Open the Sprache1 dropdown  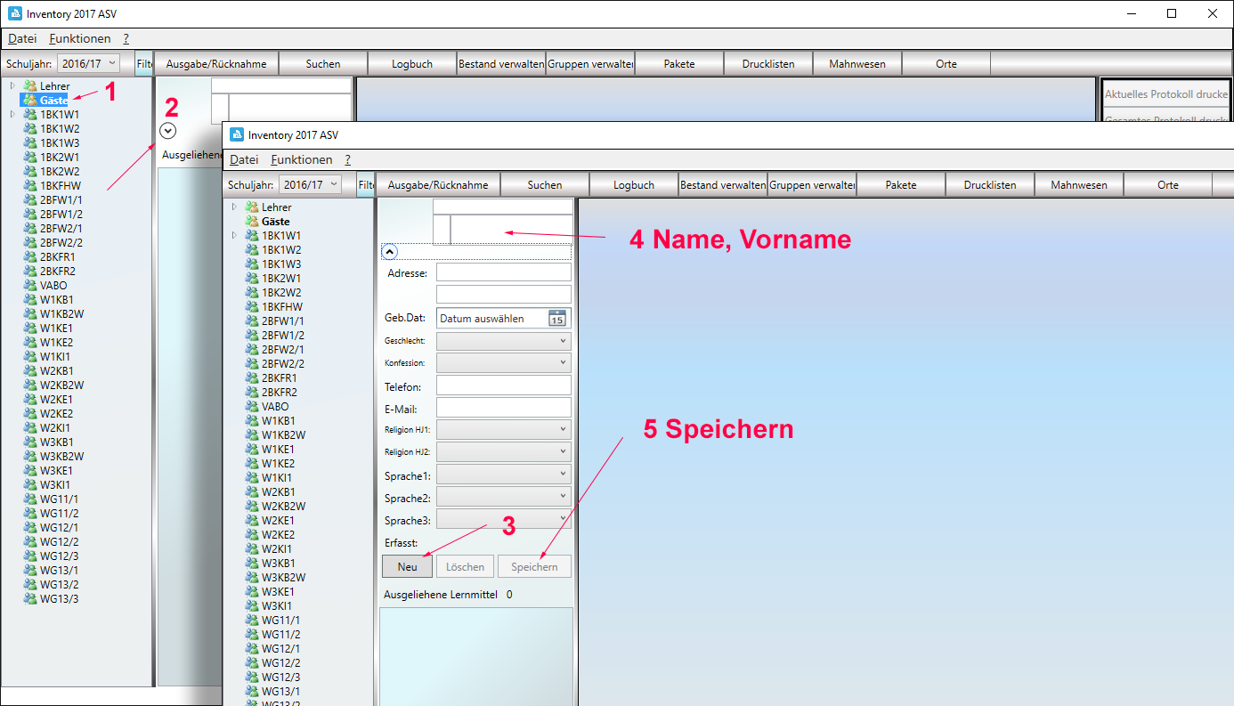tap(503, 475)
